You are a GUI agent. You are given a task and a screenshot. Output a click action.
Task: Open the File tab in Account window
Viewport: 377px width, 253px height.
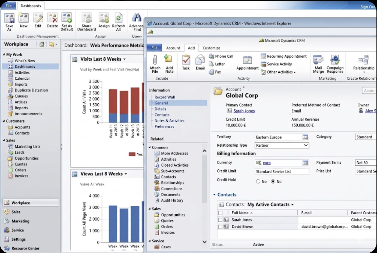pos(154,48)
